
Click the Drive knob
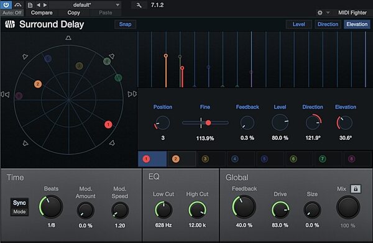pyautogui.click(x=280, y=209)
